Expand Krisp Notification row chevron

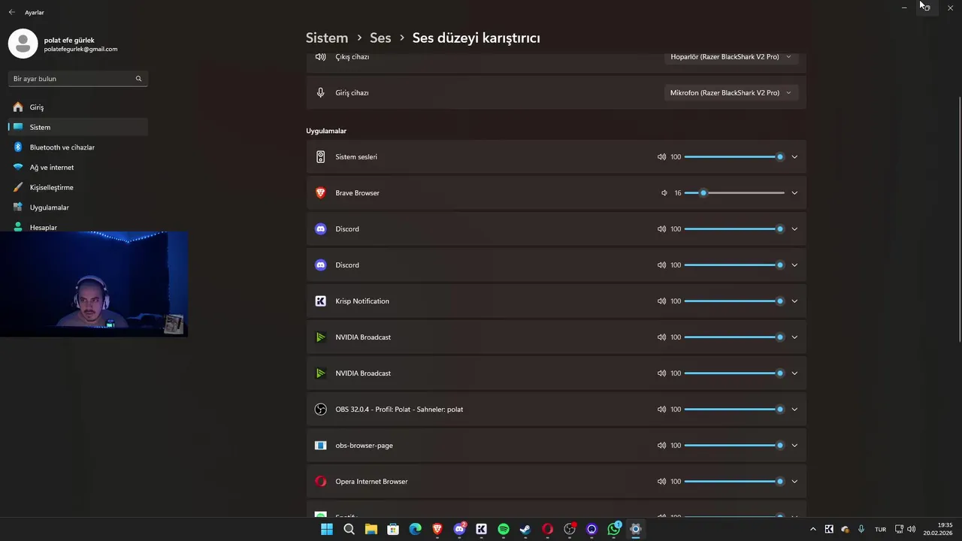pyautogui.click(x=794, y=301)
